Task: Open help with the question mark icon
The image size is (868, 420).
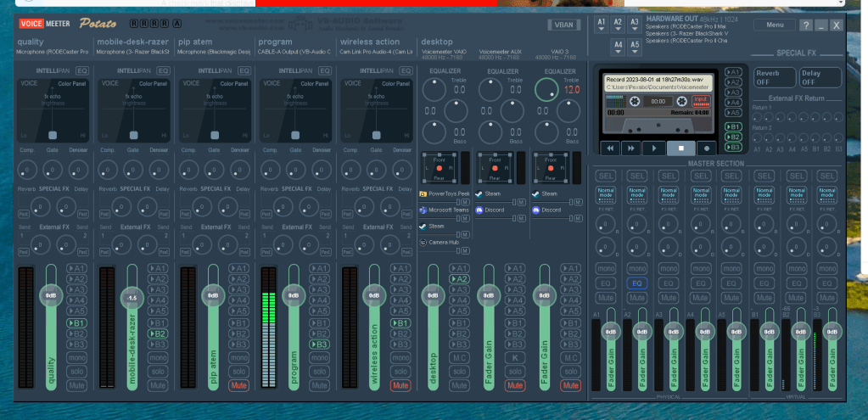Action: click(x=806, y=25)
